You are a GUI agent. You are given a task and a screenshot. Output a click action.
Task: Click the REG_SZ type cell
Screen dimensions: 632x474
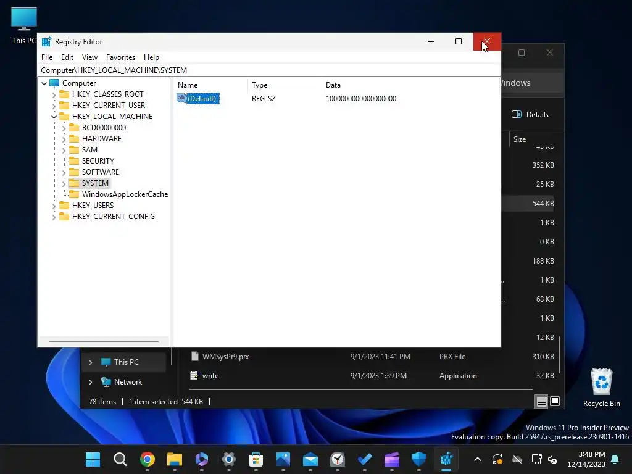coord(264,98)
